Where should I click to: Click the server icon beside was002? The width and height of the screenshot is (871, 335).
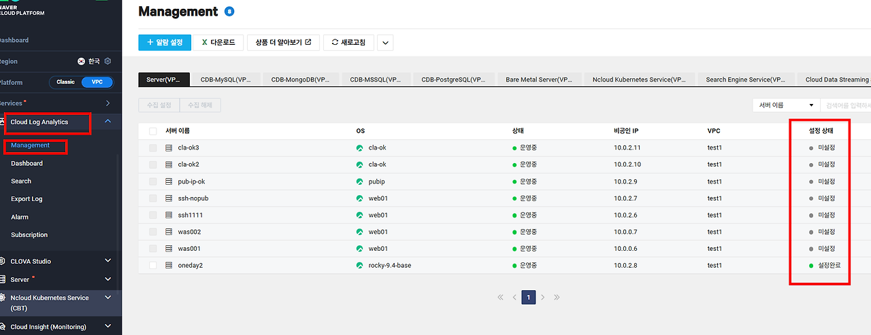(x=170, y=232)
